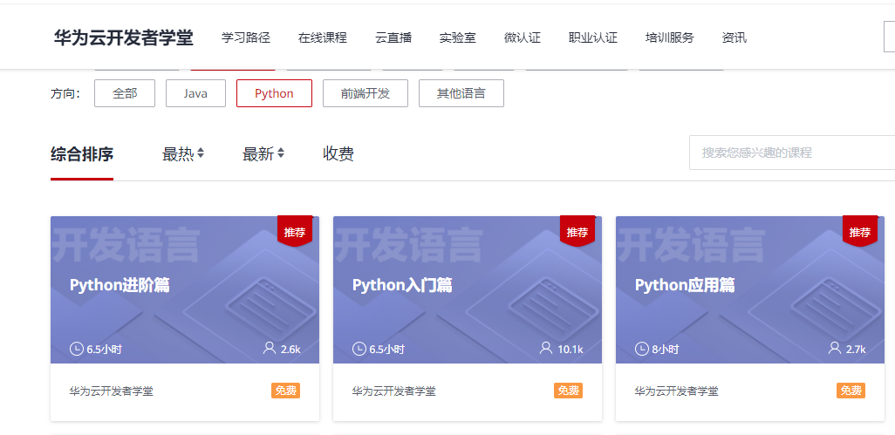
Task: Select Python direction filter
Action: coord(274,93)
